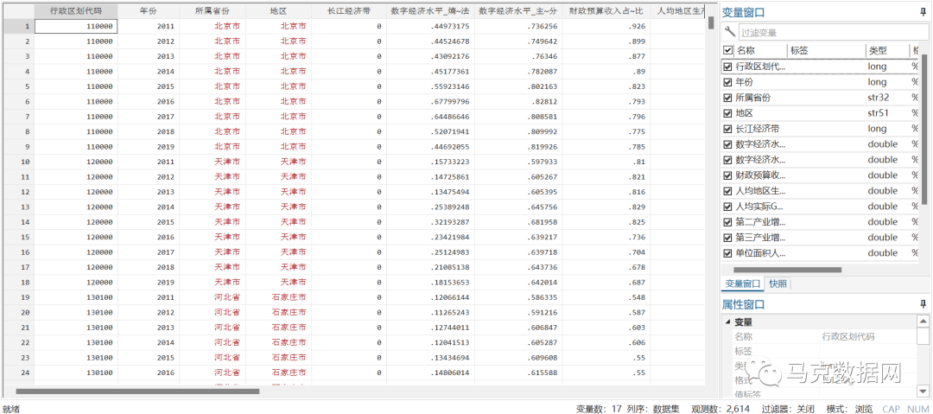Select row number 1 header
The height and width of the screenshot is (414, 933).
point(17,26)
